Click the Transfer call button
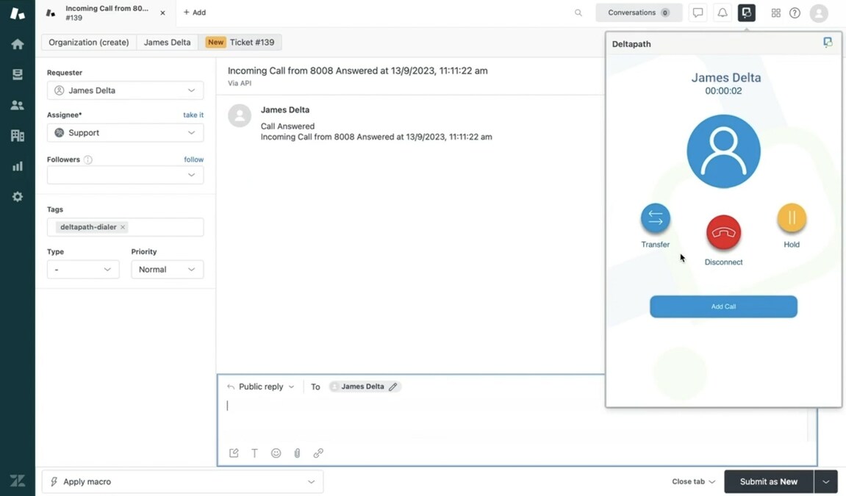The image size is (846, 496). pyautogui.click(x=656, y=218)
